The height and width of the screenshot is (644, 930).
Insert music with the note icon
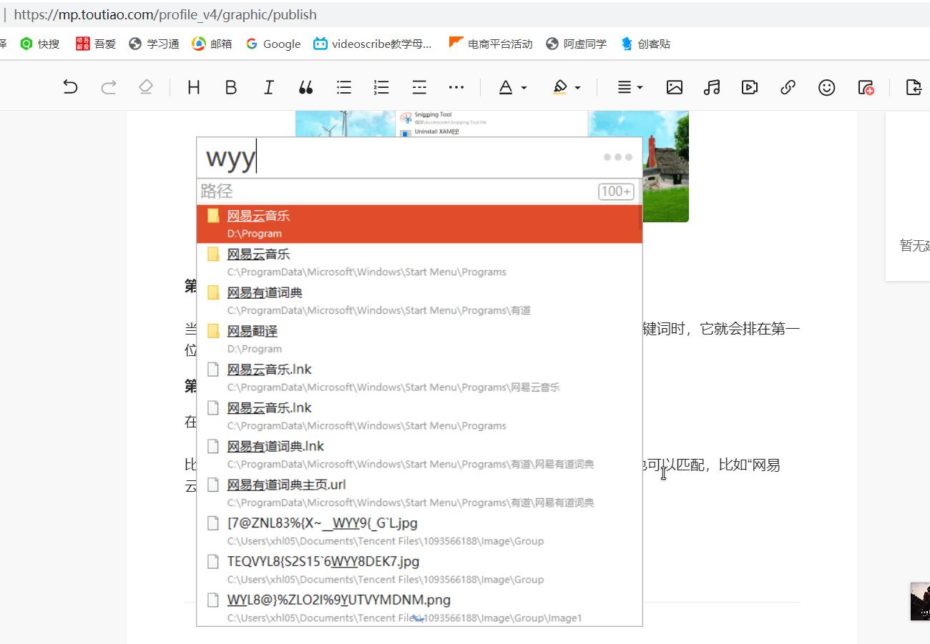tap(712, 86)
